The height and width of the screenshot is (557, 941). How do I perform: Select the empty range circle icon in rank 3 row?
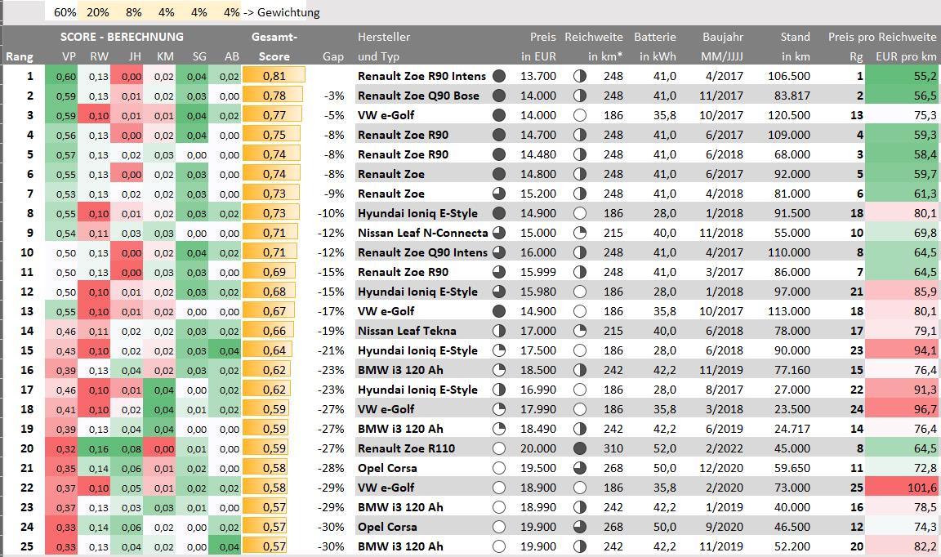pos(580,115)
